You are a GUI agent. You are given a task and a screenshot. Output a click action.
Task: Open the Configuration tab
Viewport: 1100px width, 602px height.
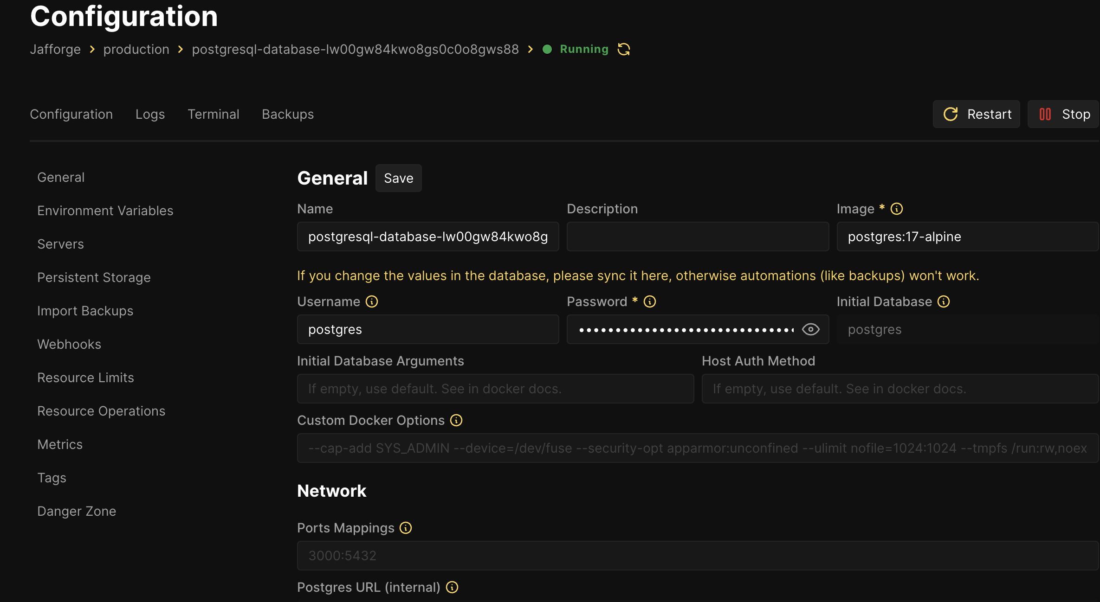(71, 114)
